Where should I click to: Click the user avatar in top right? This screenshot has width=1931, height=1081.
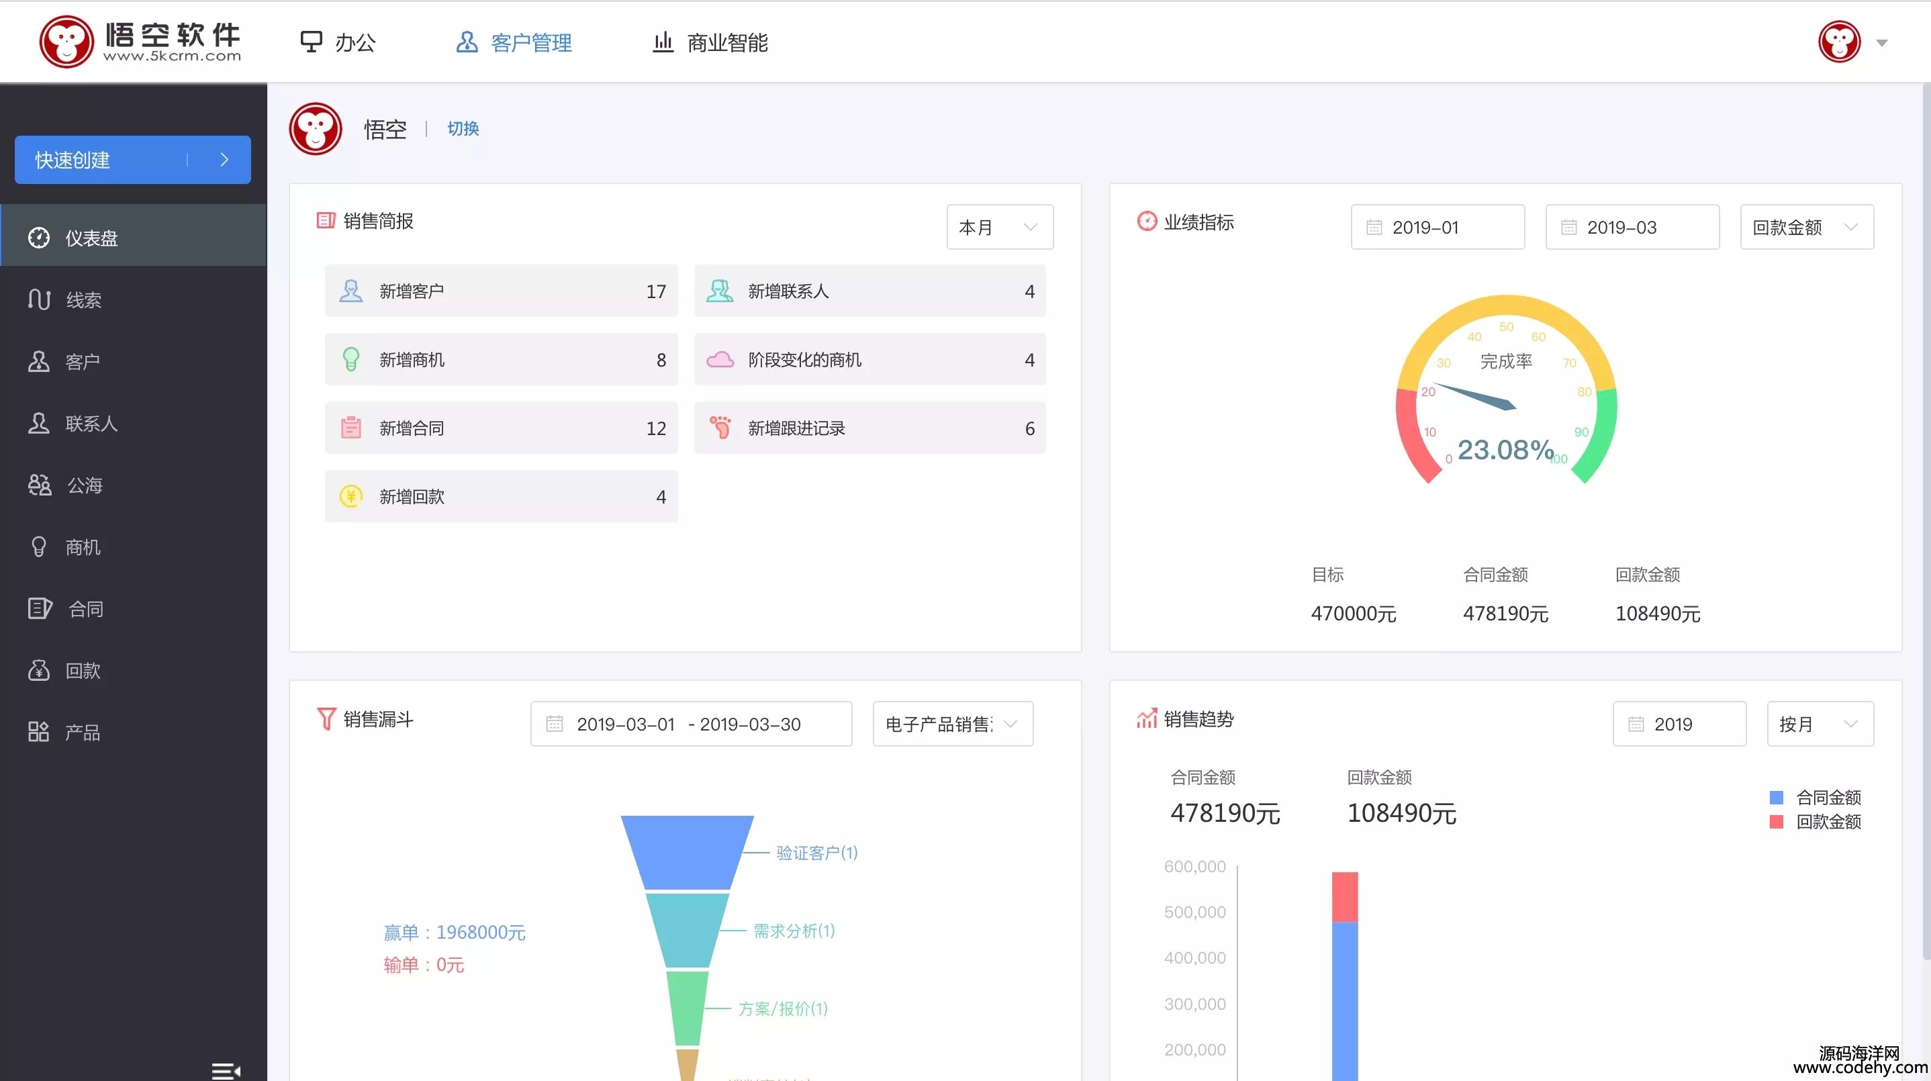coord(1839,43)
